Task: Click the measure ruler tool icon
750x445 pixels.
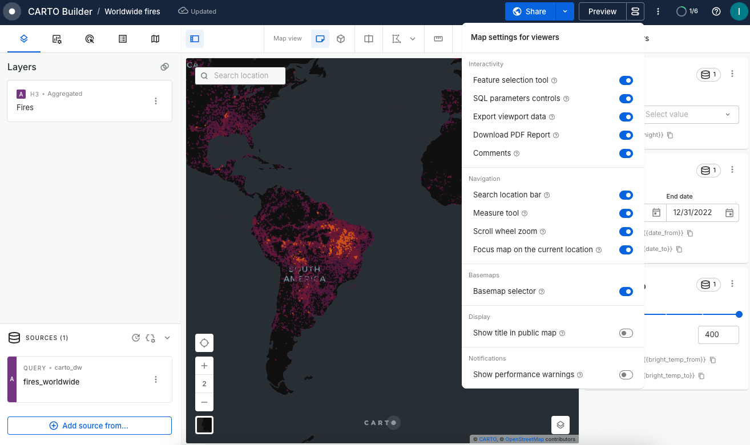Action: click(x=438, y=39)
